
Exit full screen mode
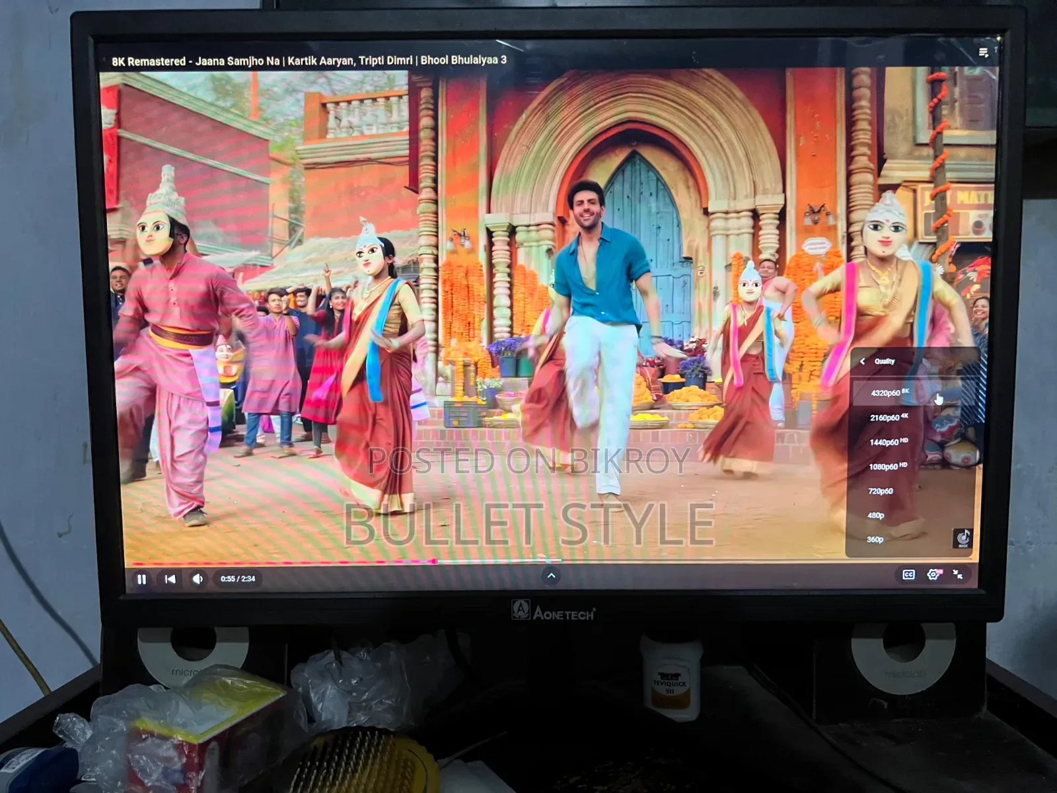pyautogui.click(x=958, y=574)
